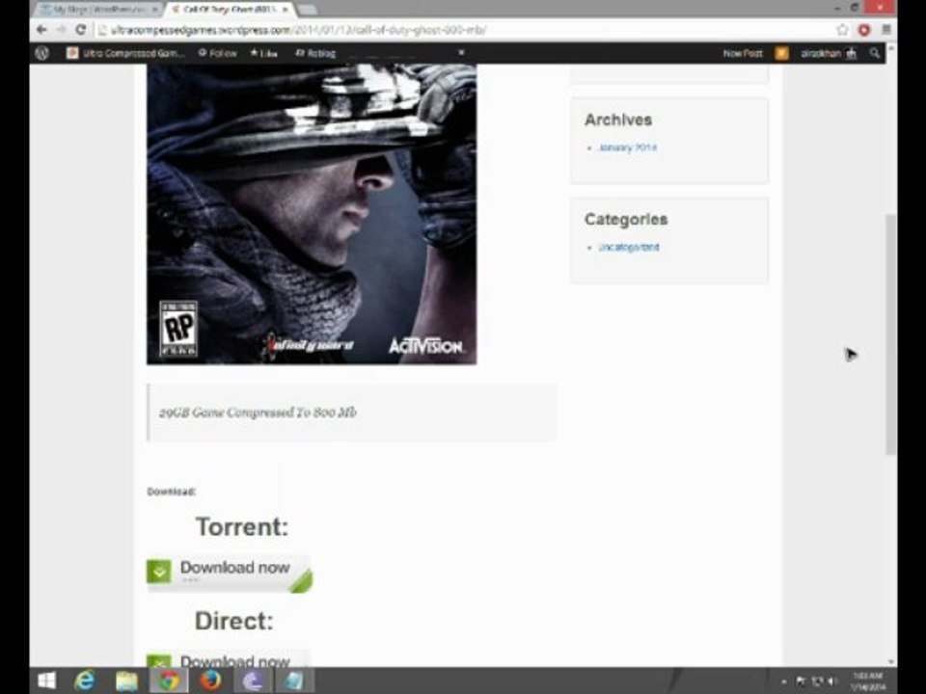Click the Follow item in the admin bar

217,53
